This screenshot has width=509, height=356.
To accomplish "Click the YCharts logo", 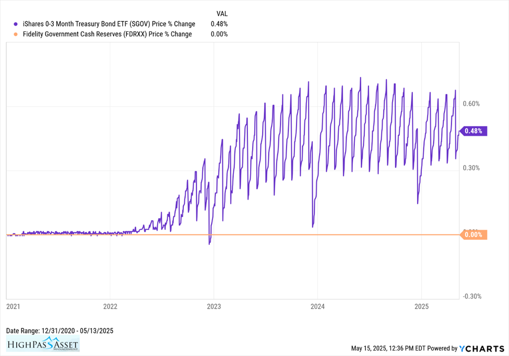I will (482, 349).
